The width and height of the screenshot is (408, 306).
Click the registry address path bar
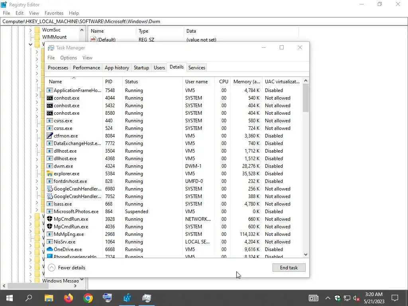(x=204, y=22)
